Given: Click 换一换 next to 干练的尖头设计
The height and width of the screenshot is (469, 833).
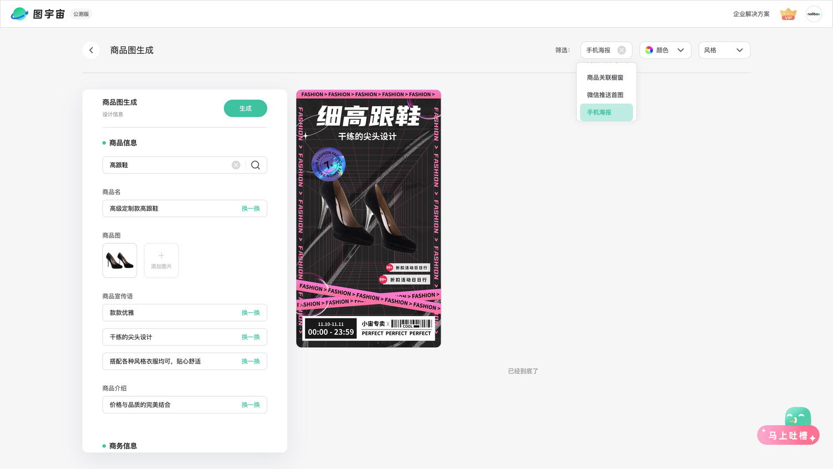Looking at the screenshot, I should pos(250,337).
